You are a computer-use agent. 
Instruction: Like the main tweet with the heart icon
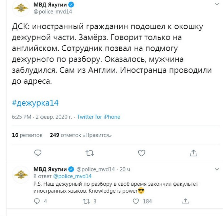point(142,153)
